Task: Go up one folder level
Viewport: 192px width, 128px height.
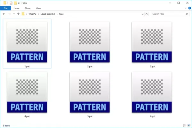Action: (x=18, y=14)
